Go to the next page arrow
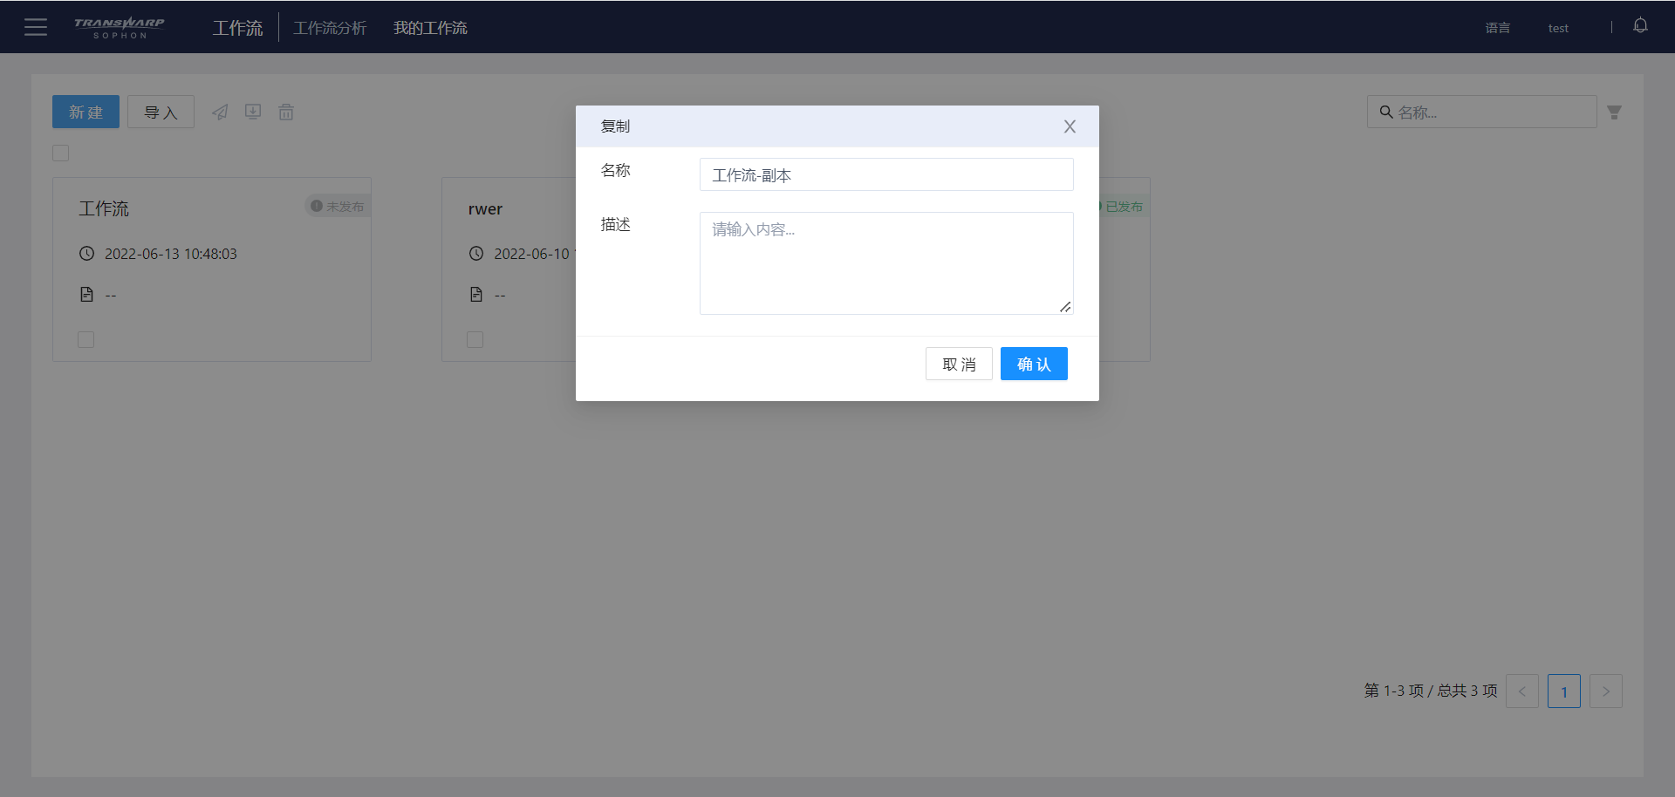 pos(1606,691)
